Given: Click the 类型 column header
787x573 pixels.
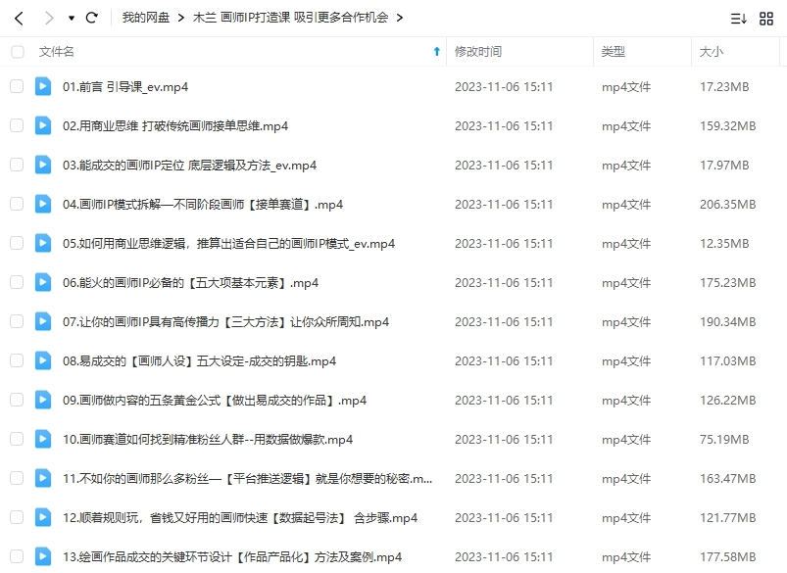Looking at the screenshot, I should (x=614, y=52).
